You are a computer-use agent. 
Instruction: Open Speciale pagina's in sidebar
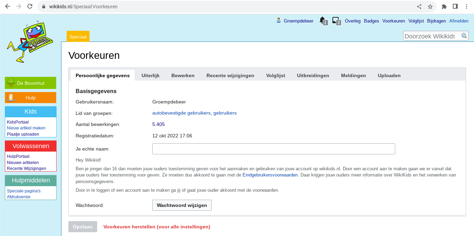click(24, 191)
